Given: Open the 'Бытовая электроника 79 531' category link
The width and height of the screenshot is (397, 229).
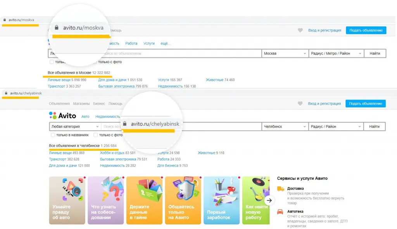Looking at the screenshot, I should coord(123,159).
